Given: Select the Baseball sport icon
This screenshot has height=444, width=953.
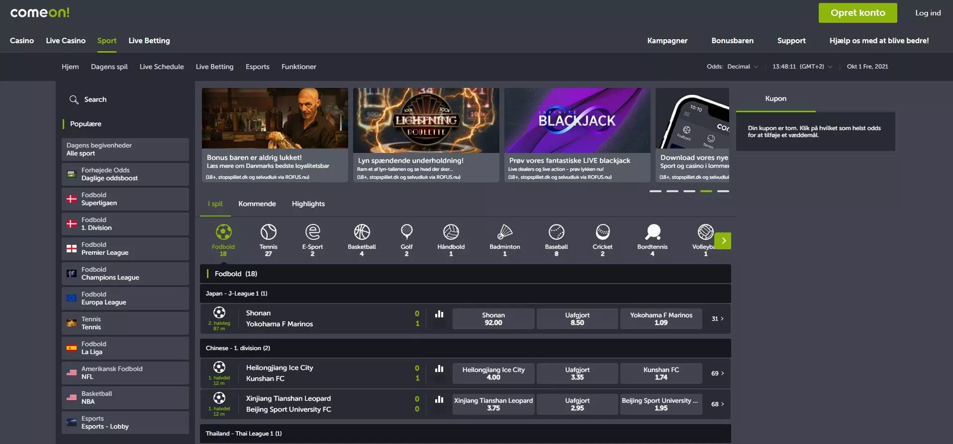Looking at the screenshot, I should pos(556,232).
